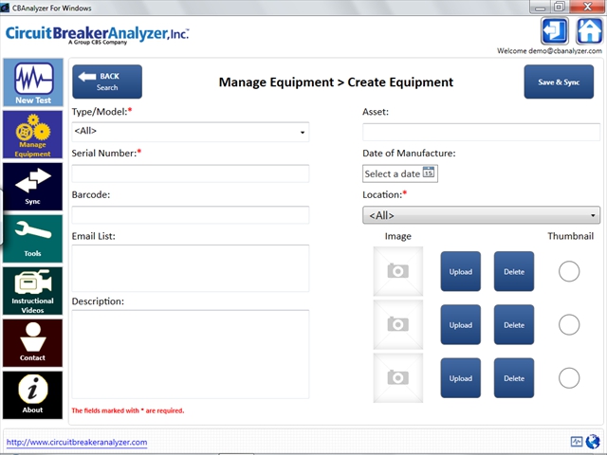Click Delete for the first image
The height and width of the screenshot is (455, 607).
[514, 271]
